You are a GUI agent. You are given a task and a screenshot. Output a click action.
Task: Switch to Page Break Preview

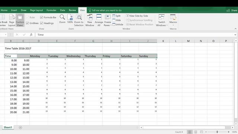4,20
